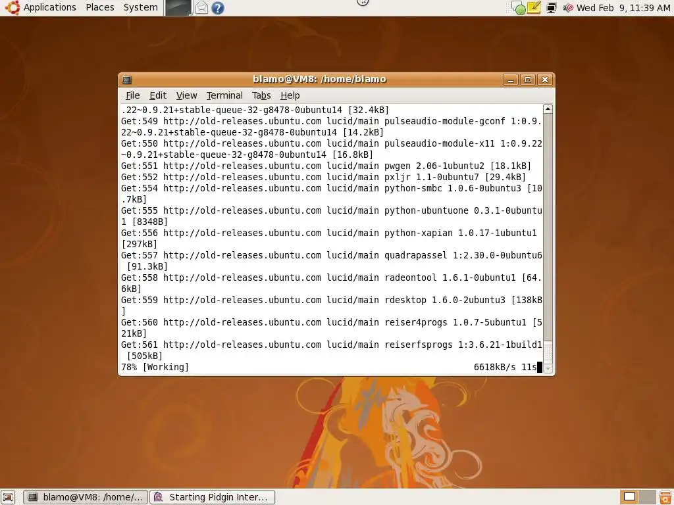
Task: Open the Help menu in terminal
Action: tap(290, 95)
